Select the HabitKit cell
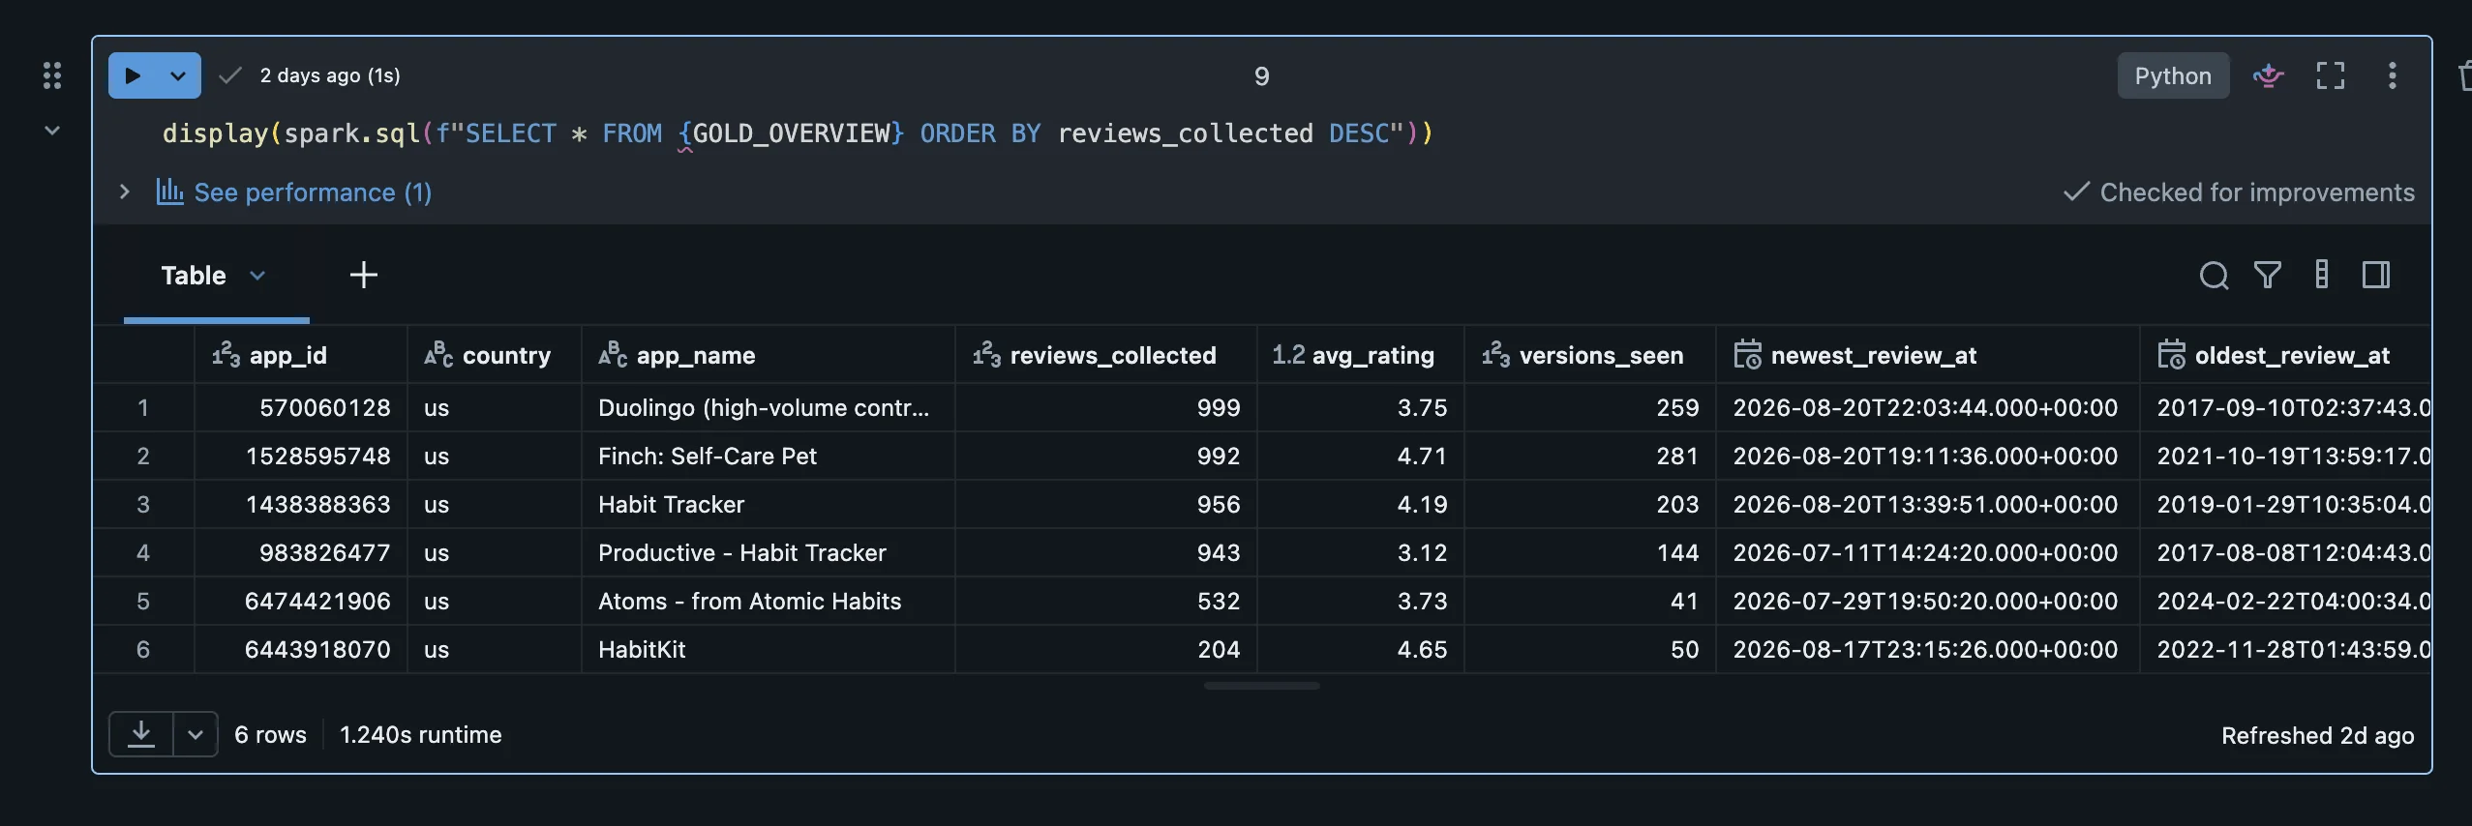The height and width of the screenshot is (826, 2472). click(768, 649)
